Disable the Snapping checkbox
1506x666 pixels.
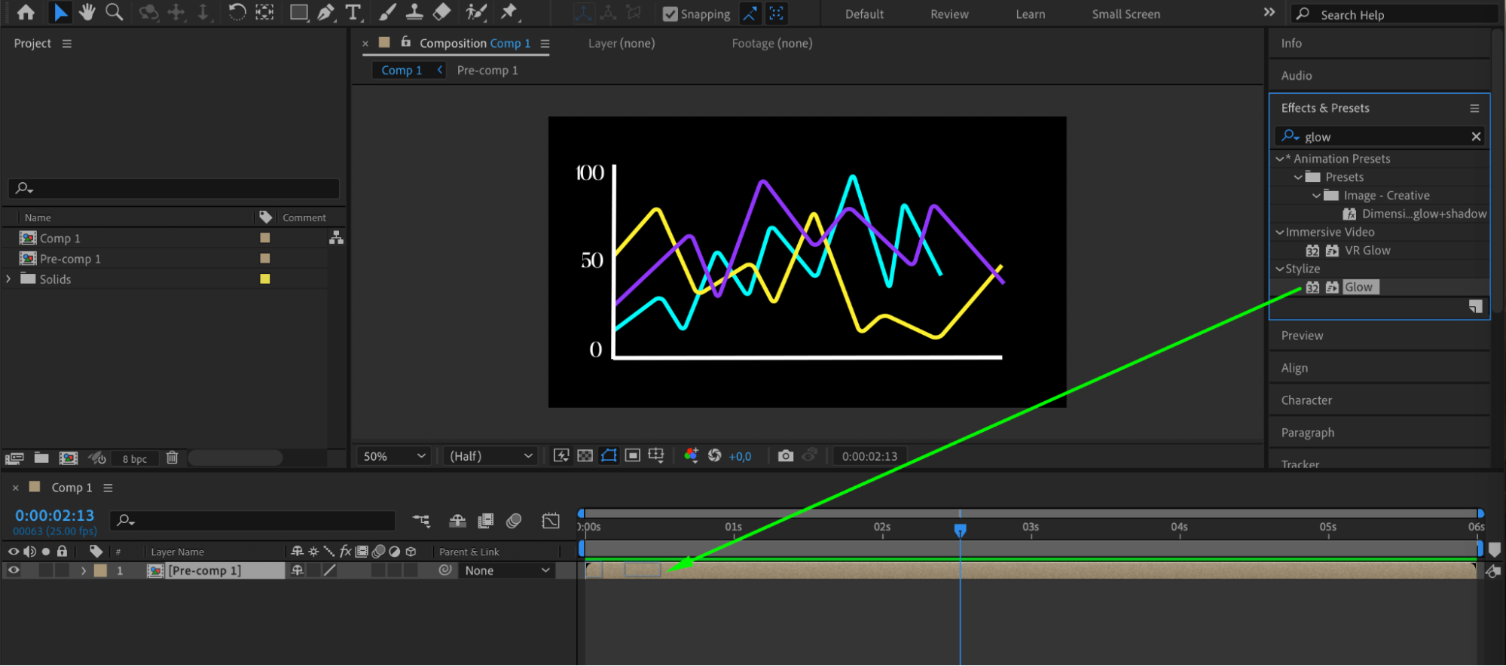670,14
